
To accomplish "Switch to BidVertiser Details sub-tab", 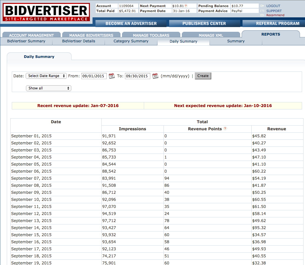I will [x=79, y=41].
